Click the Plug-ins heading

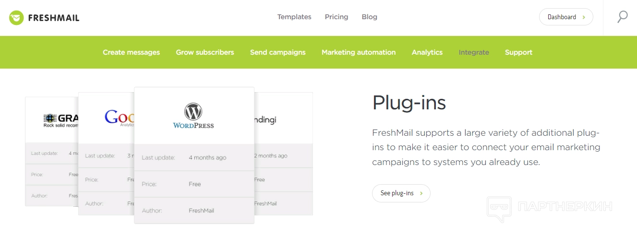409,103
